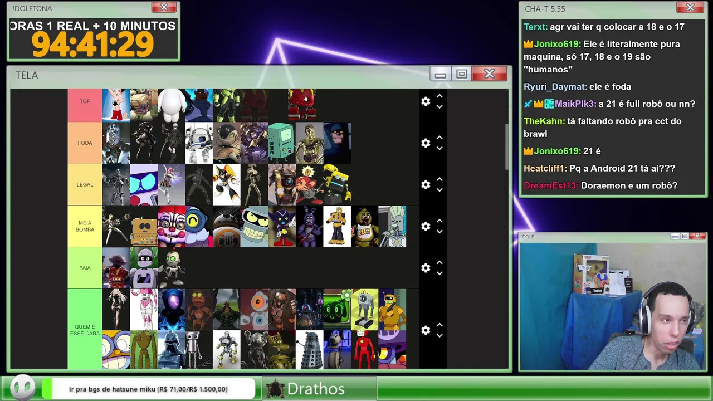Screen dimensions: 713x401
Task: Select the Astro Boy image in TOP tier
Action: click(x=116, y=105)
